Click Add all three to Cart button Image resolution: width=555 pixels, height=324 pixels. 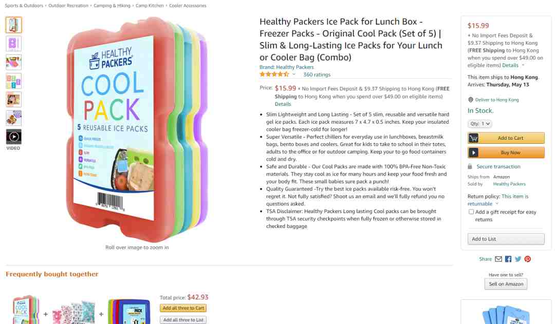point(183,308)
